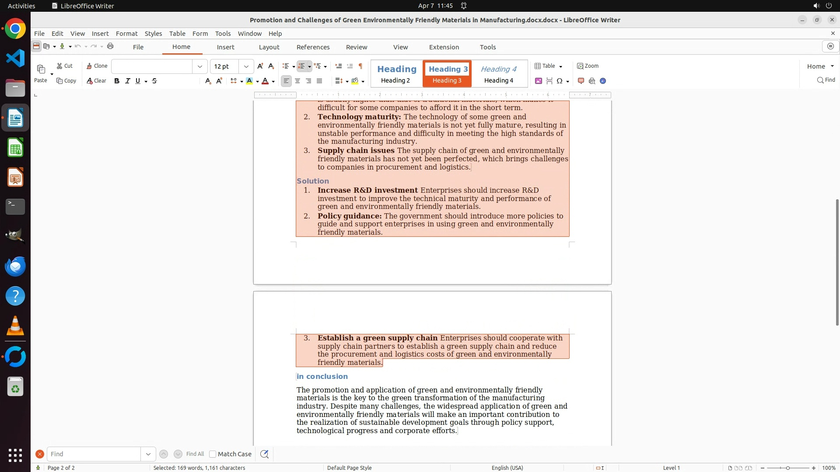Apply the Heading 2 style
This screenshot has width=840, height=472.
(x=396, y=74)
